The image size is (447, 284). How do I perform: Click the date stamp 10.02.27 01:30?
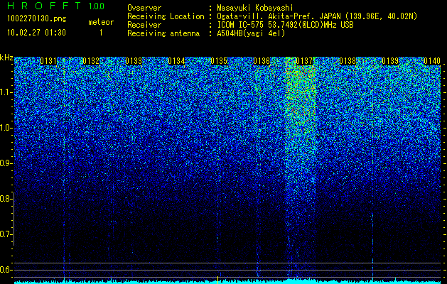36,33
